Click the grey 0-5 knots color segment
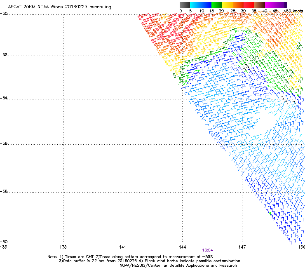Screen dimensions: 305x268 point(185,5)
